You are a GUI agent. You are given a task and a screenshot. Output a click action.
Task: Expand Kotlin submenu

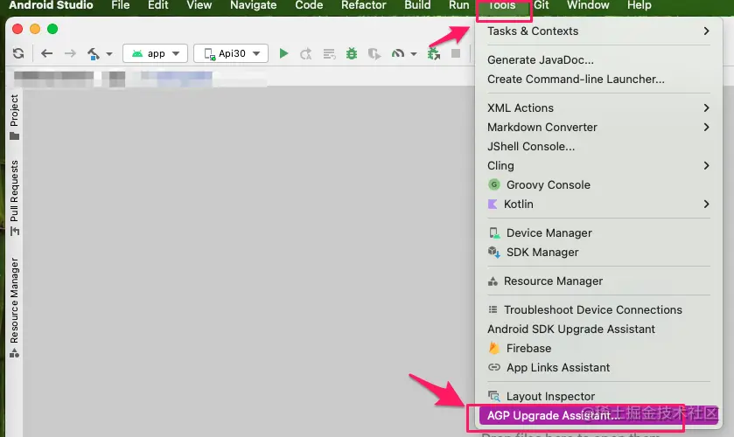tap(598, 204)
